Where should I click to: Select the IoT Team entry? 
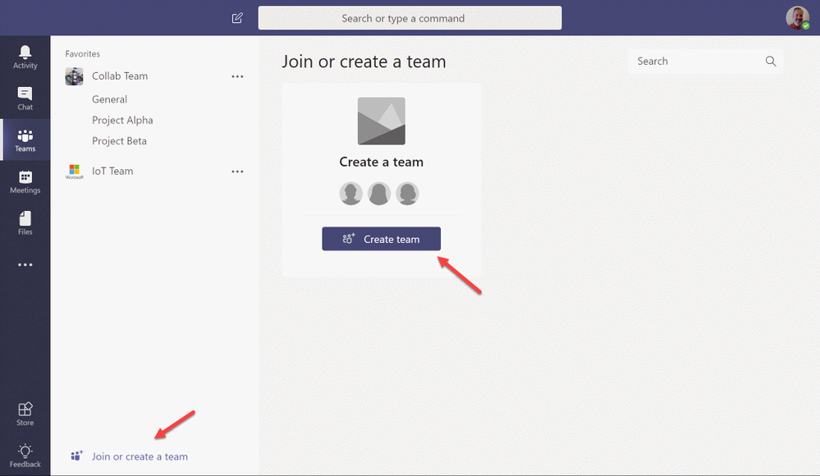pyautogui.click(x=112, y=171)
